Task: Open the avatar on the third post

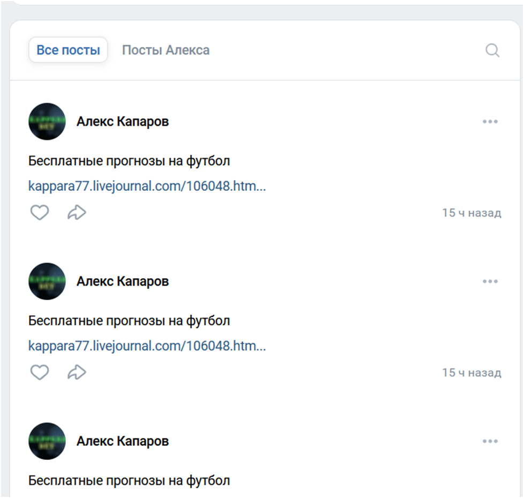Action: tap(47, 441)
